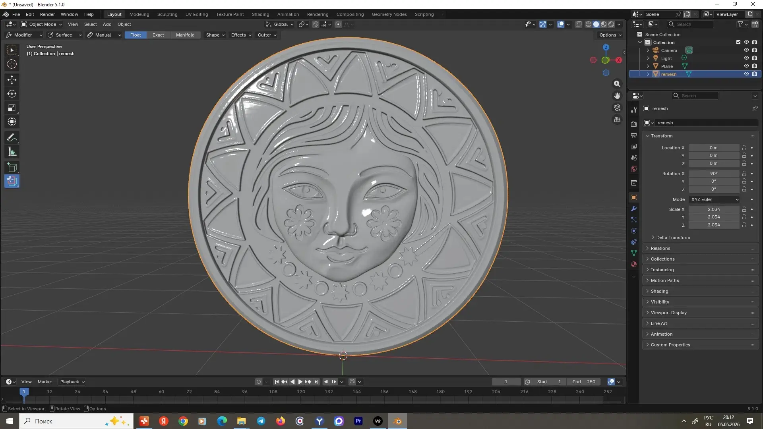
Task: Adjust the Rotation X value field
Action: [x=714, y=174]
